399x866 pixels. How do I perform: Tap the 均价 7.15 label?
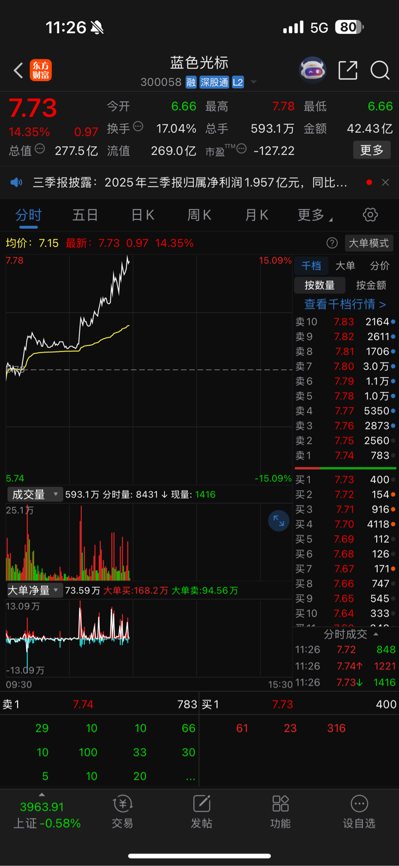pyautogui.click(x=32, y=243)
